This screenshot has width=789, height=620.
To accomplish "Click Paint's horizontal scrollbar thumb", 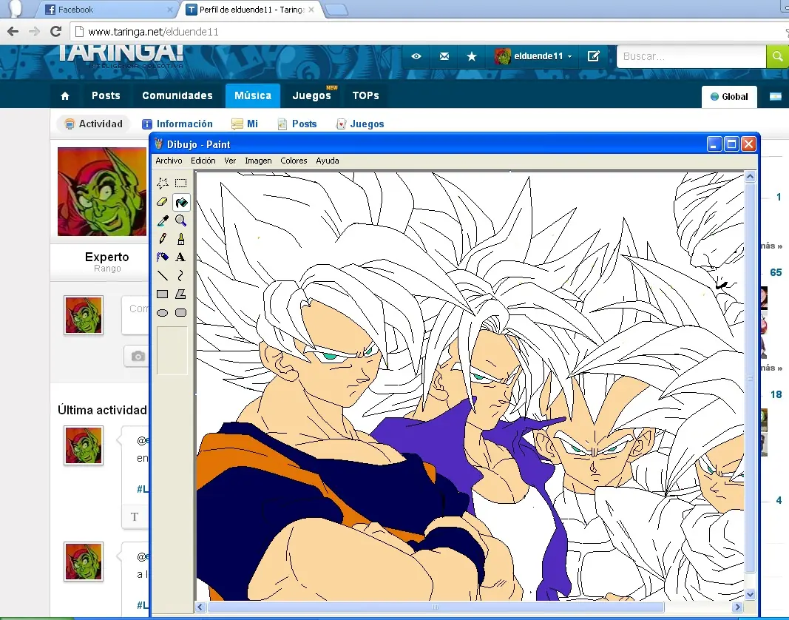I will pos(436,607).
